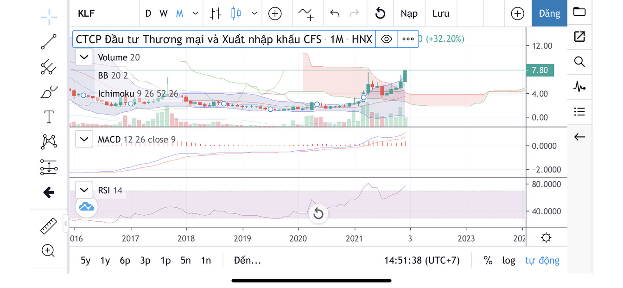Click the Lưu save button
The width and height of the screenshot is (623, 288).
pos(441,13)
